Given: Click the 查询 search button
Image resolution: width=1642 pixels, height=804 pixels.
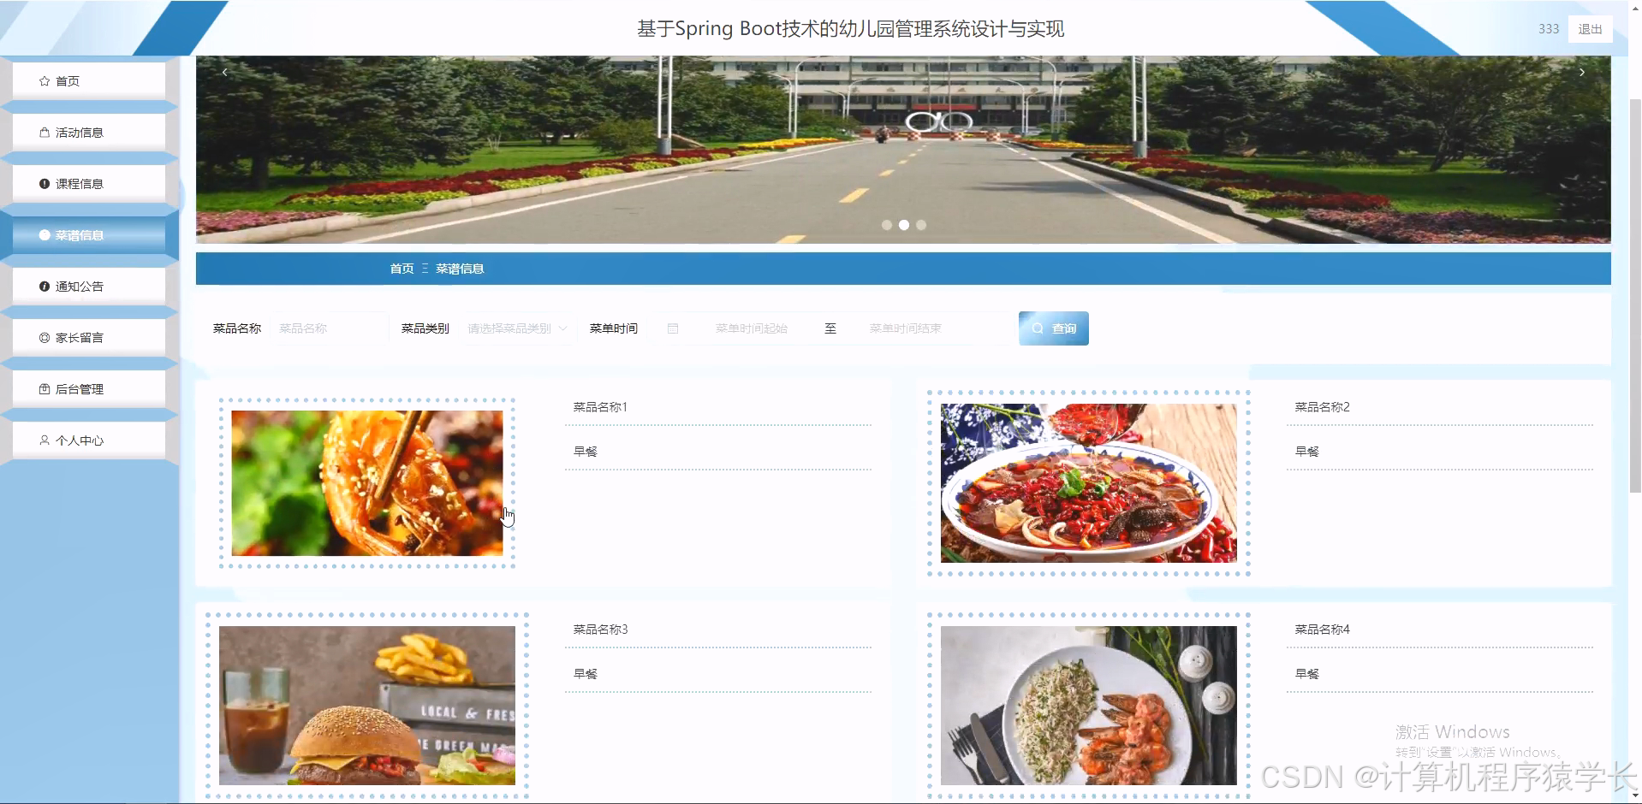Looking at the screenshot, I should 1054,328.
